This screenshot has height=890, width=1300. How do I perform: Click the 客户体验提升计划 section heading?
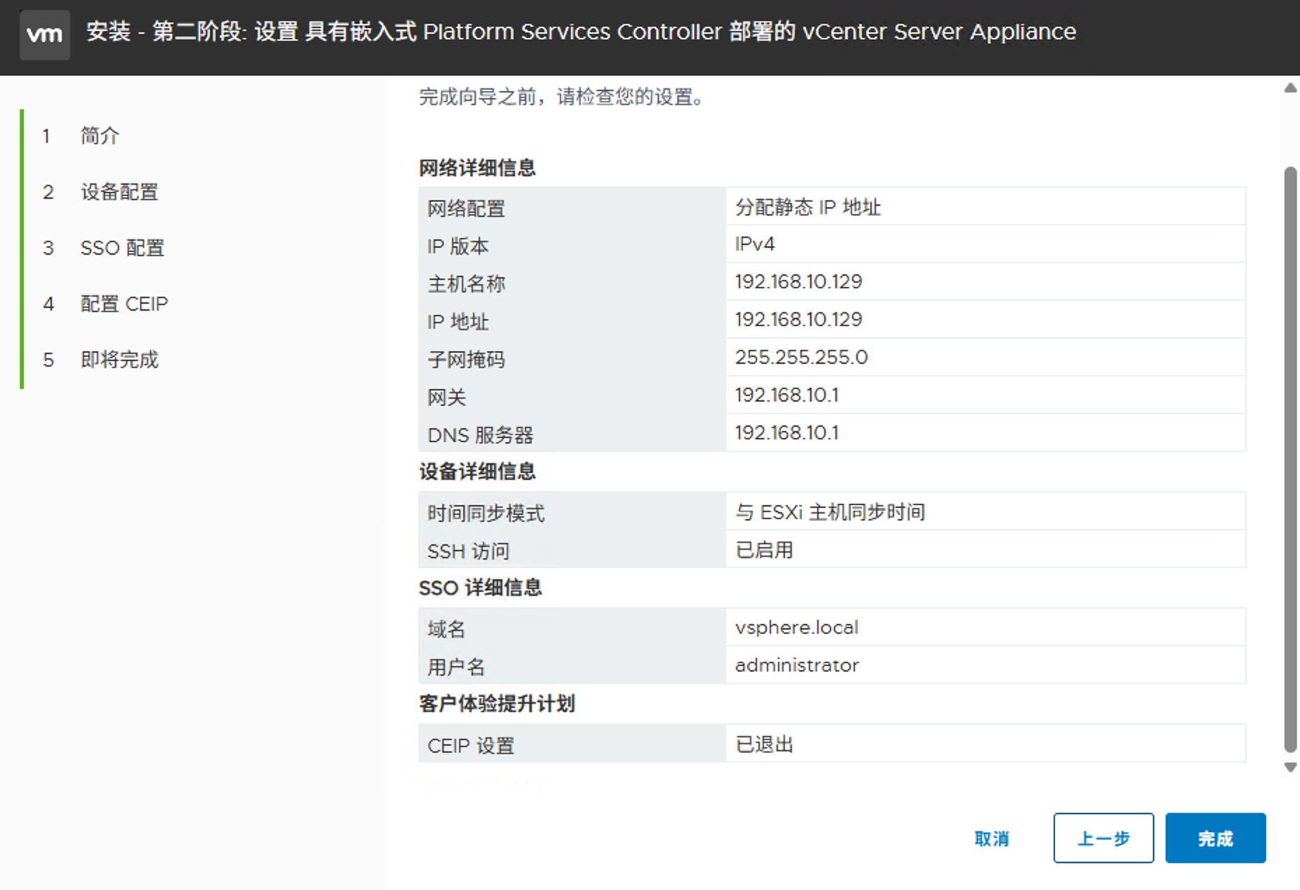coord(497,704)
